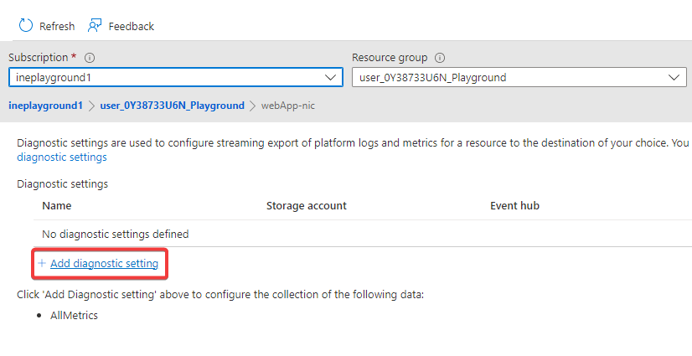
Task: Click the Storage account column header
Action: click(x=306, y=205)
